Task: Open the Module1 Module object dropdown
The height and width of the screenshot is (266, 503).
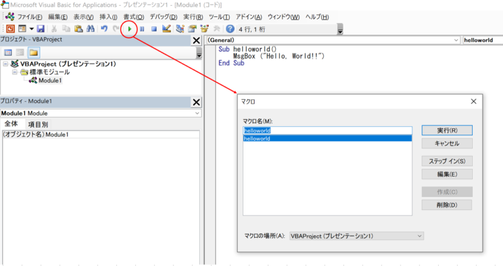Action: 197,113
